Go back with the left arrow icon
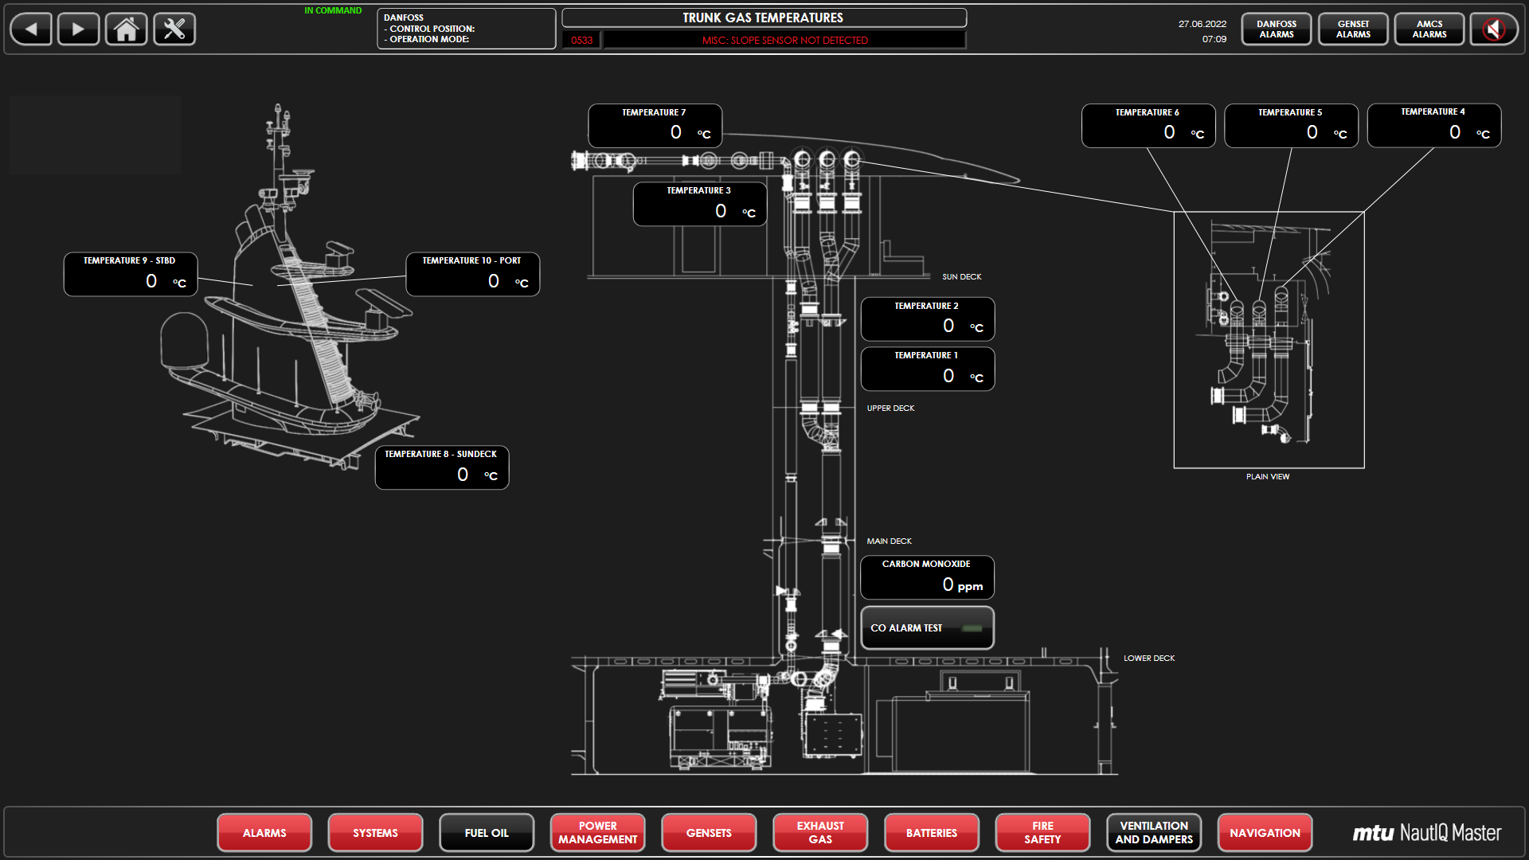Image resolution: width=1529 pixels, height=860 pixels. pyautogui.click(x=31, y=29)
